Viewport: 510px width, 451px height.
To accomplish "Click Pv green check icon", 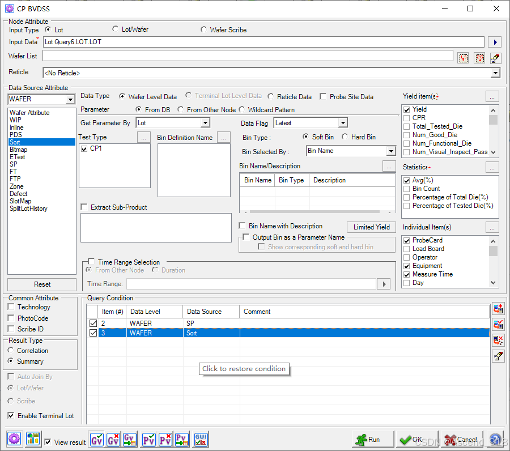I will (149, 440).
